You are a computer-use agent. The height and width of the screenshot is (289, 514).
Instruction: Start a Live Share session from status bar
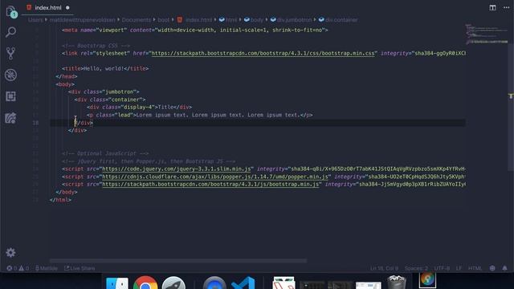(80, 268)
